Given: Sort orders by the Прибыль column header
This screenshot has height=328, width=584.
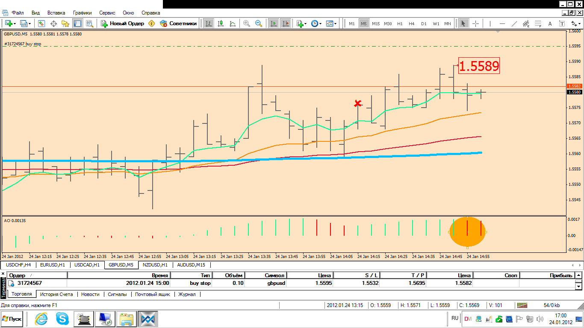Looking at the screenshot, I should (x=547, y=275).
